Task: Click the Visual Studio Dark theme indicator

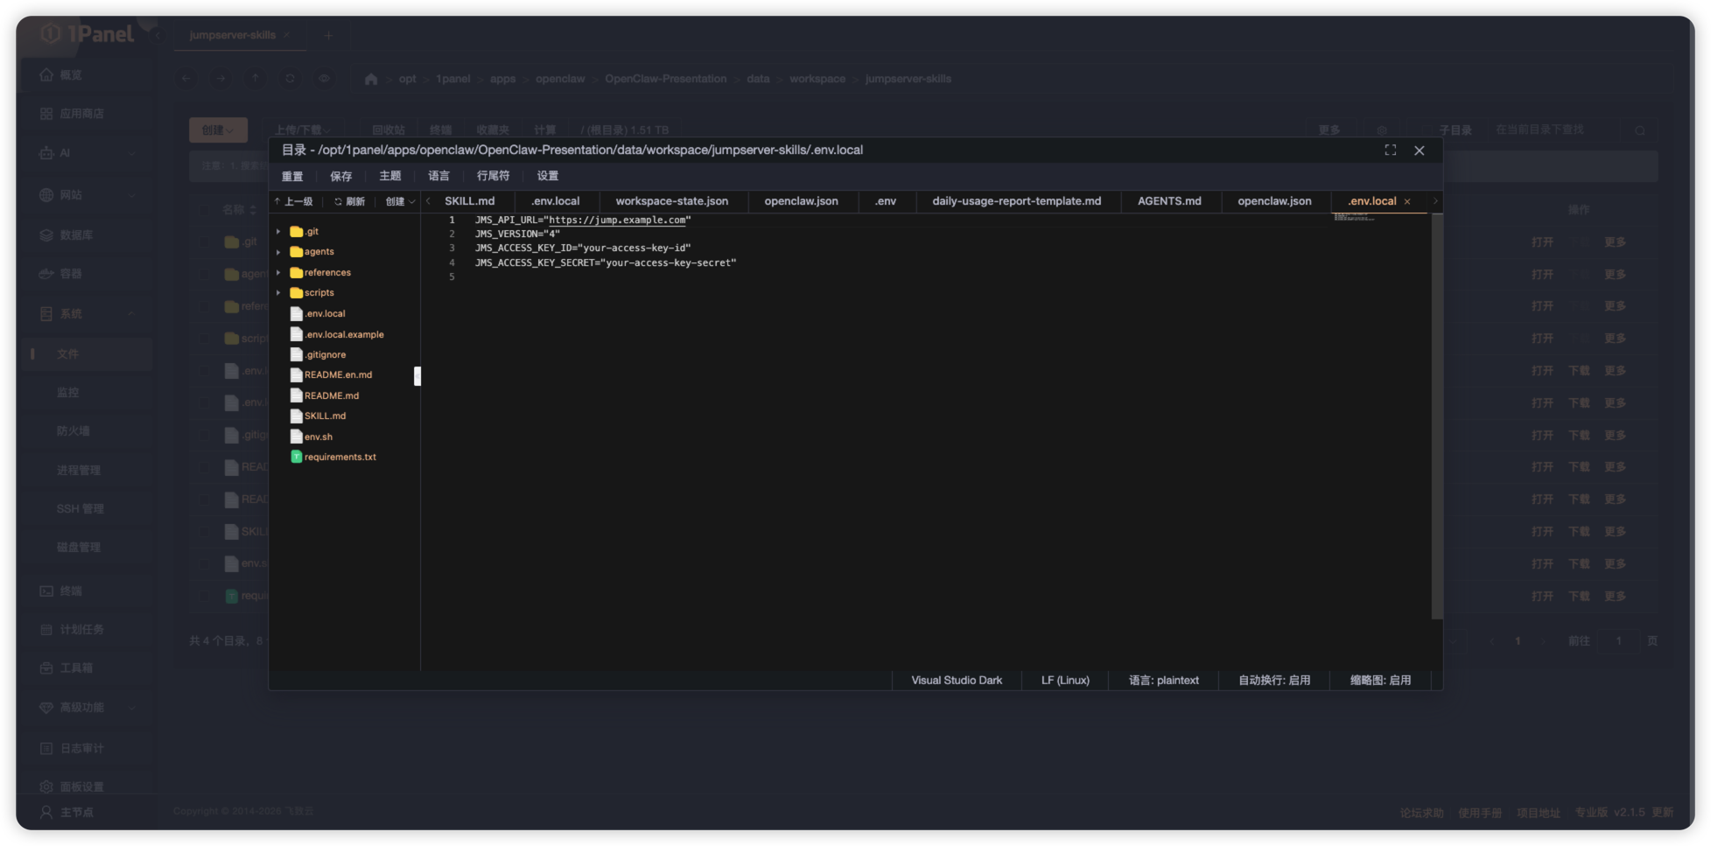Action: pyautogui.click(x=956, y=681)
